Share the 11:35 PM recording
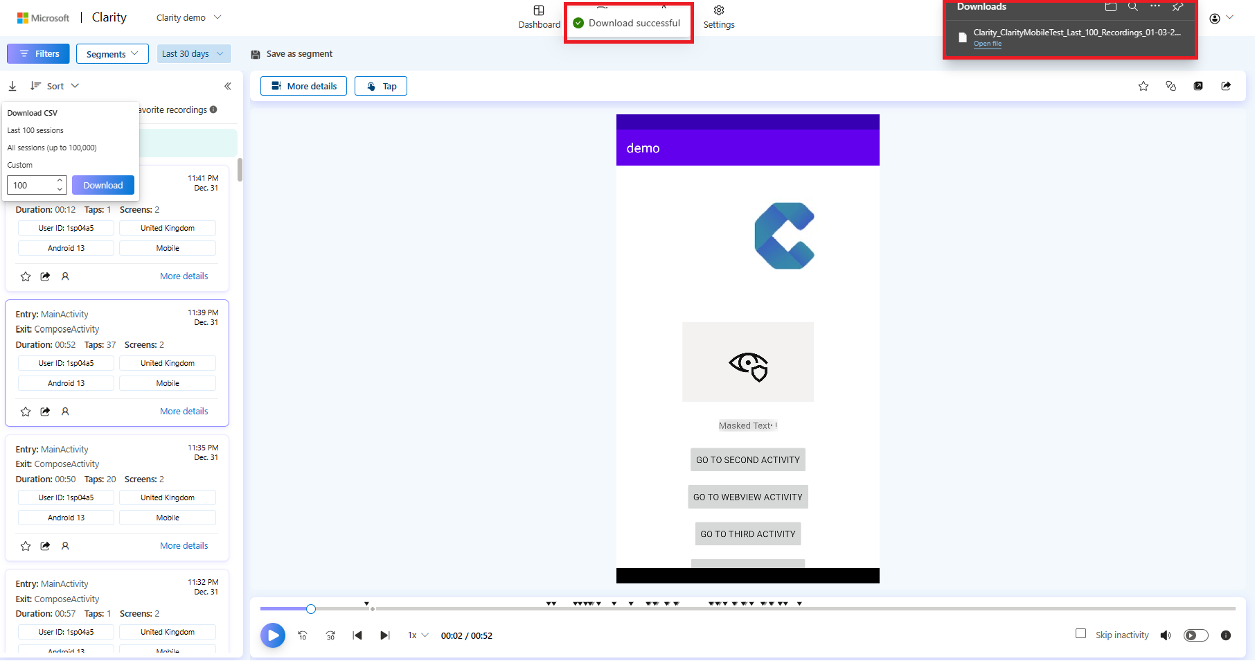Image resolution: width=1255 pixels, height=661 pixels. click(x=45, y=546)
